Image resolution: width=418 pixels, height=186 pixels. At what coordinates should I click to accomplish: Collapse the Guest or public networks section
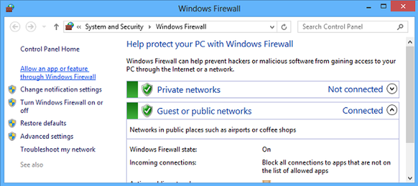pos(392,110)
